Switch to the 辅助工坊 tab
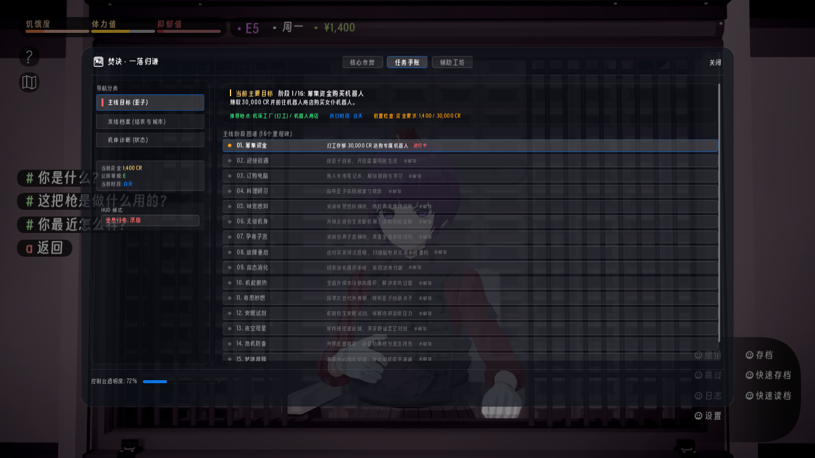 [452, 62]
